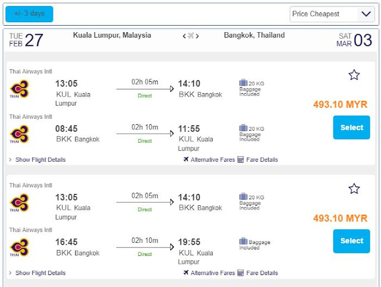
Task: Favorite the first flight with star icon
Action: coord(354,75)
